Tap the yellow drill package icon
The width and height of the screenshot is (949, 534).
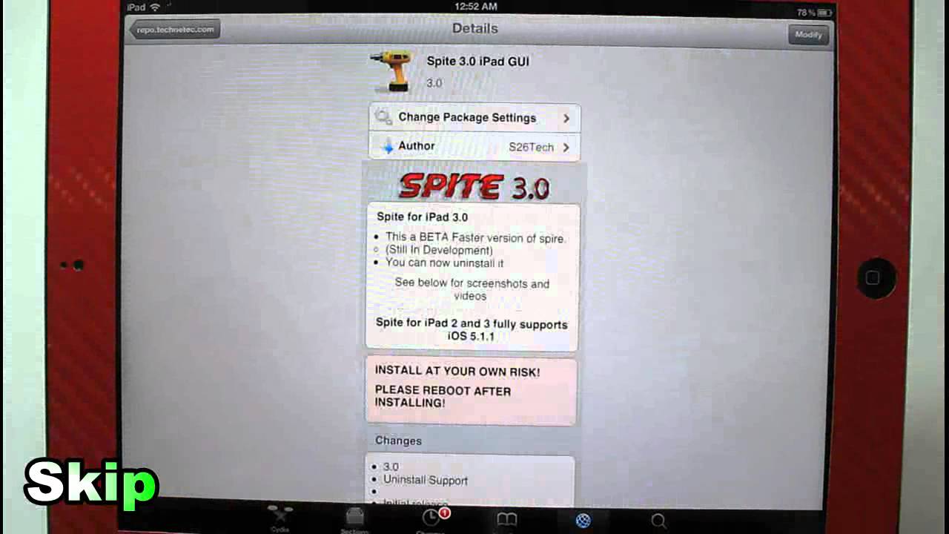tap(391, 70)
